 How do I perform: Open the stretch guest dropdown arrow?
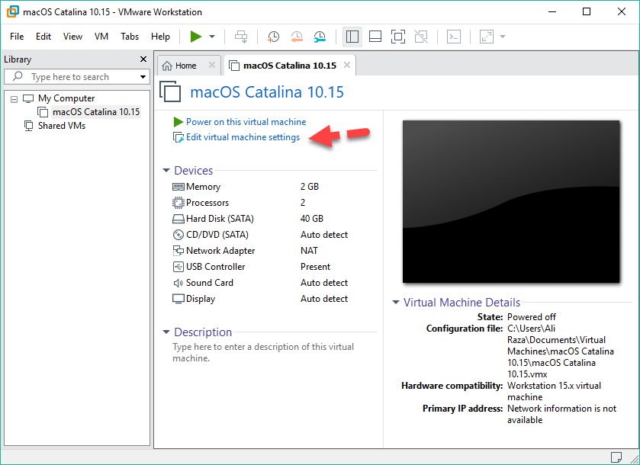click(x=503, y=37)
